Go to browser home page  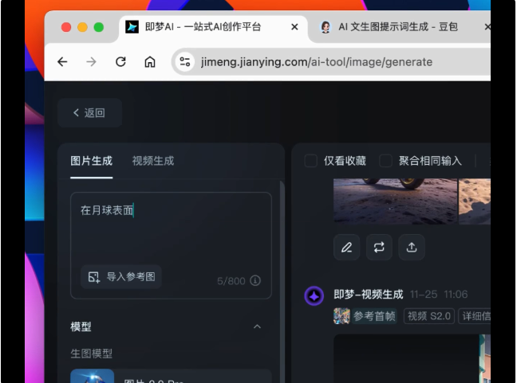pos(150,62)
